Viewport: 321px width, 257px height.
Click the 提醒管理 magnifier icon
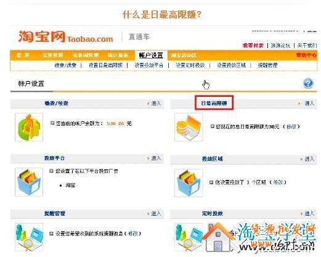[x=29, y=237]
